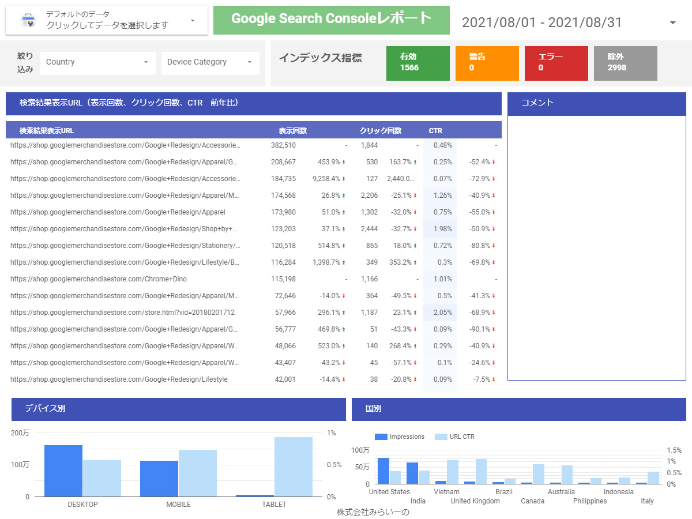Click the TABLET URL CTR bar

point(294,467)
